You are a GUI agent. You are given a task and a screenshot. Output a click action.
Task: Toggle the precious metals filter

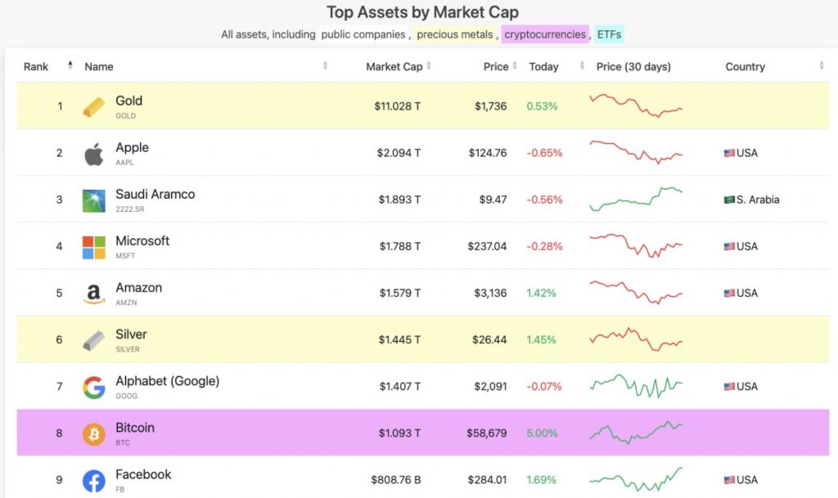pyautogui.click(x=454, y=34)
